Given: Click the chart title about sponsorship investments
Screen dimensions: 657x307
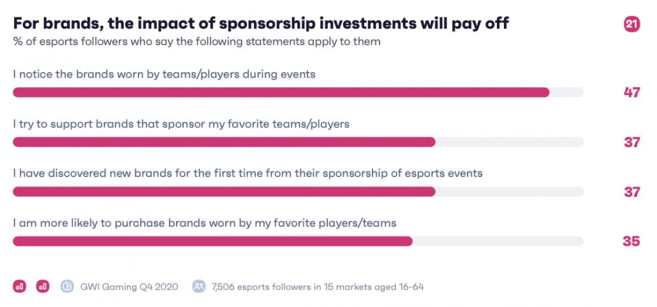Looking at the screenshot, I should point(261,24).
